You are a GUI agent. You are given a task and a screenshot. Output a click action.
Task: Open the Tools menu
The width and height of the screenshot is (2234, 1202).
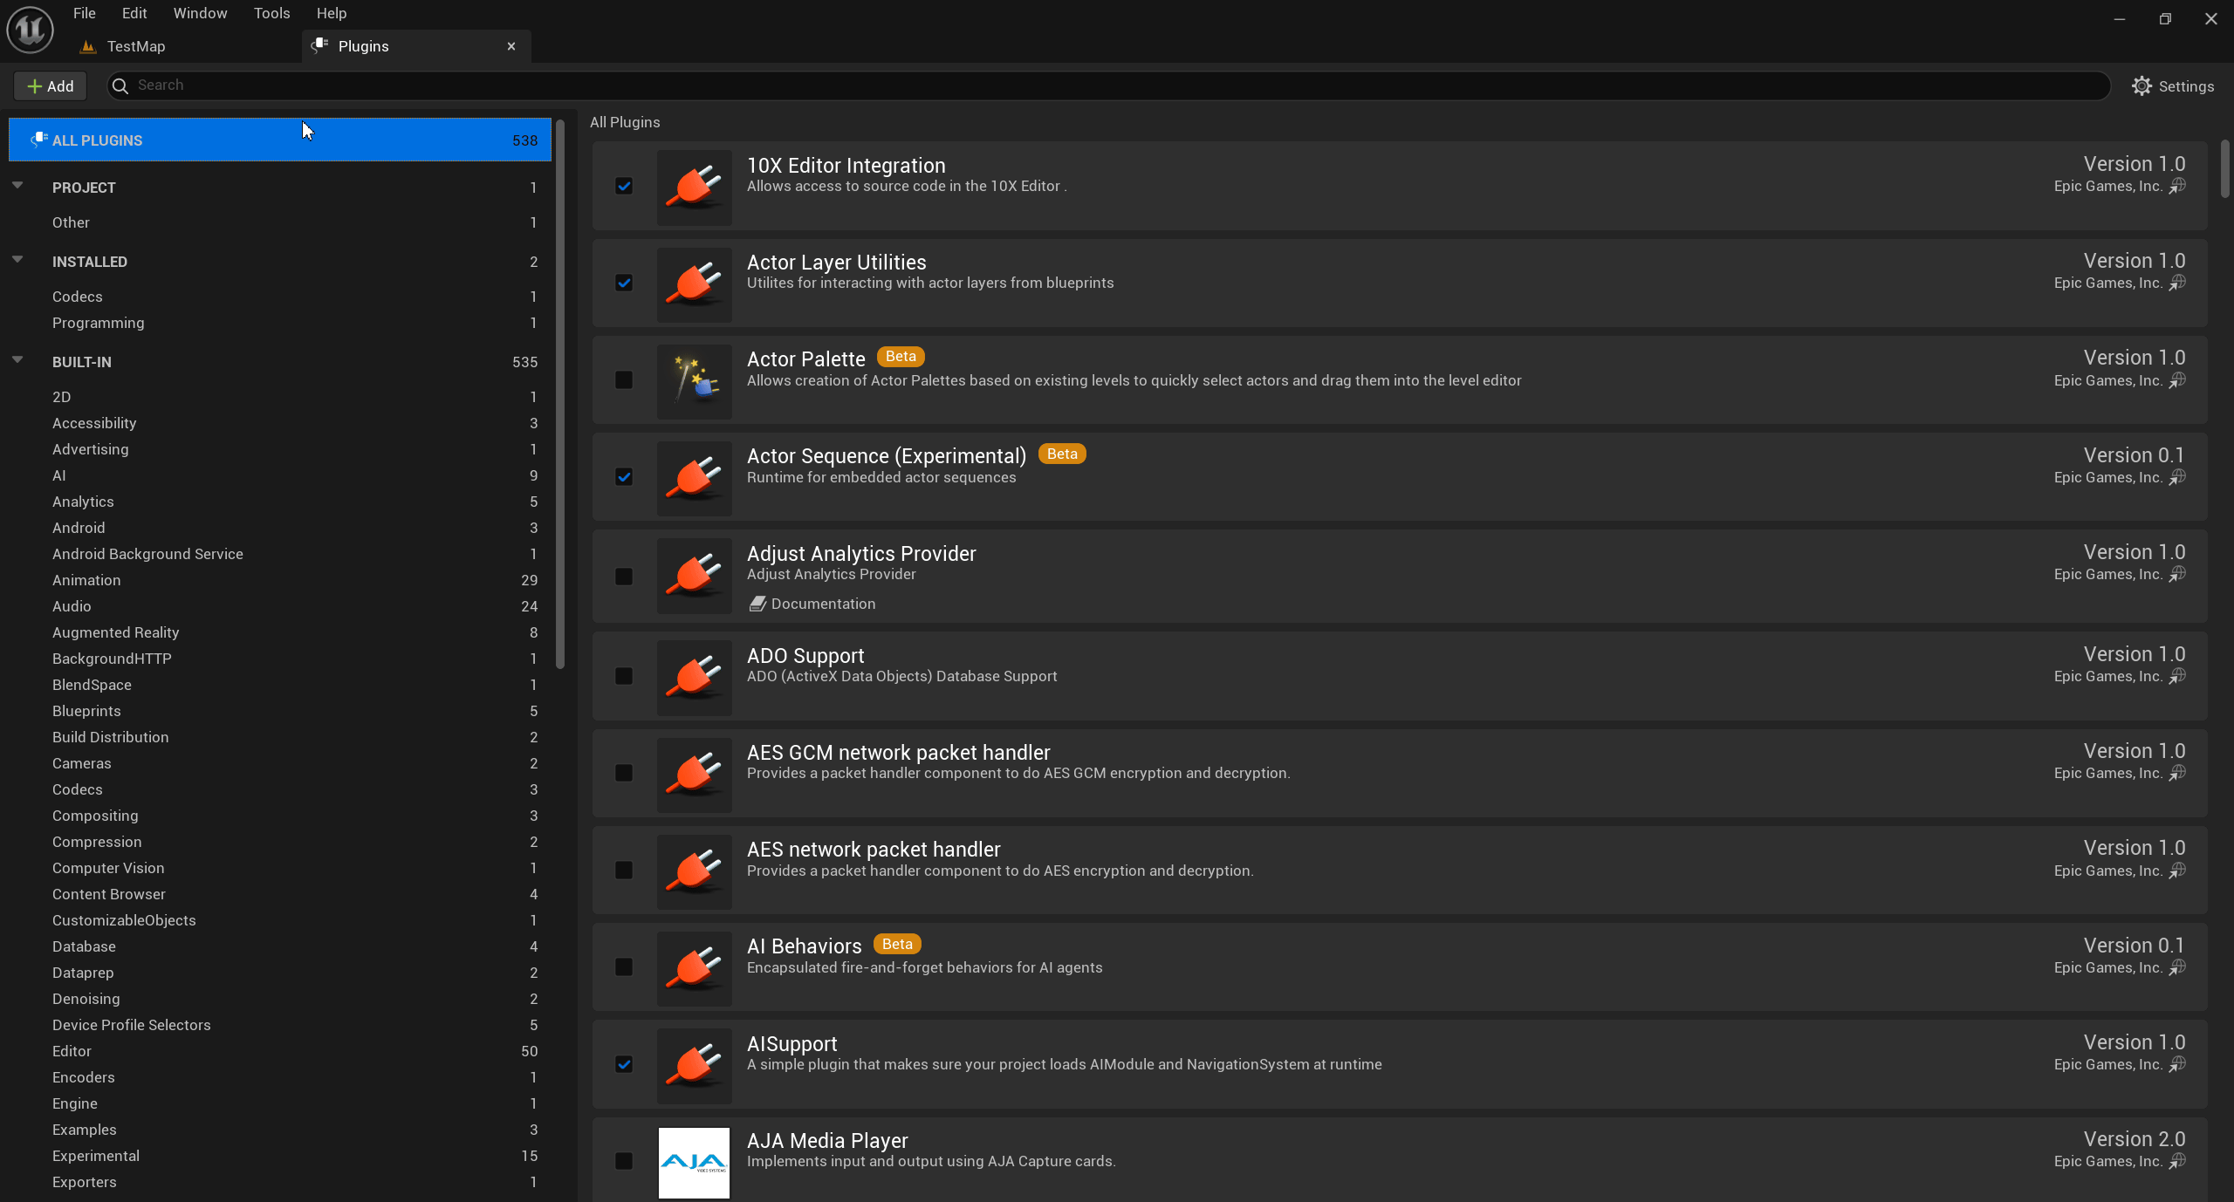(x=271, y=13)
